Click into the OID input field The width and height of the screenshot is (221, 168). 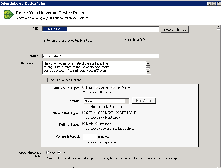tap(100, 29)
